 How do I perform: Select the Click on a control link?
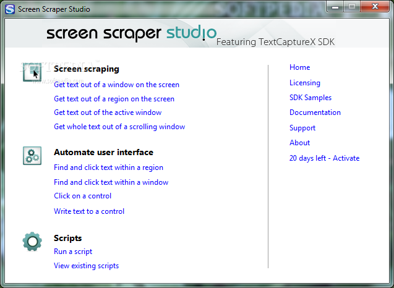coord(82,196)
